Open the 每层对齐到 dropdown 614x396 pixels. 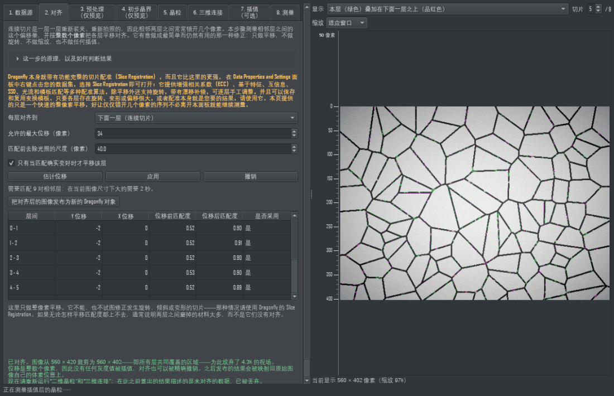(x=196, y=118)
